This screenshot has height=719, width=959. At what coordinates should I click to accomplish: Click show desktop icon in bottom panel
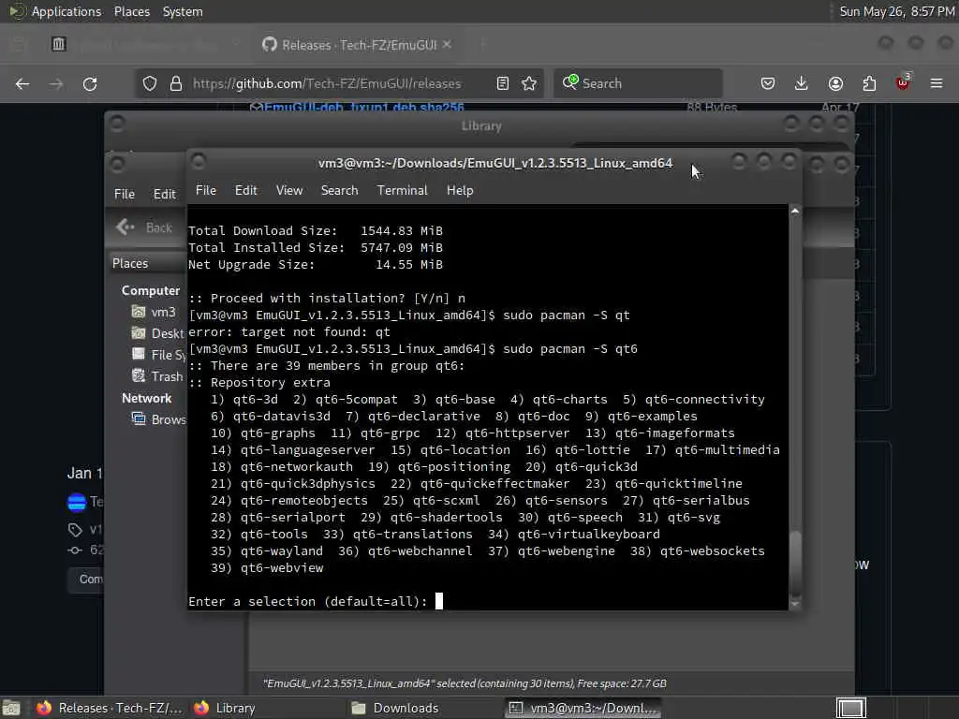tap(11, 708)
